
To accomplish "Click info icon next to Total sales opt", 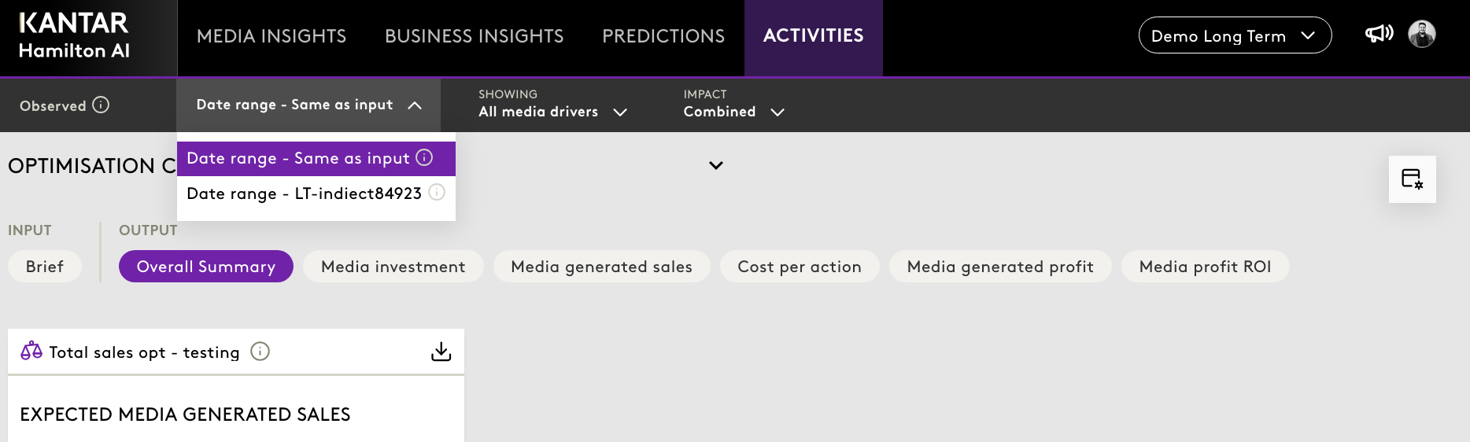I will point(260,352).
